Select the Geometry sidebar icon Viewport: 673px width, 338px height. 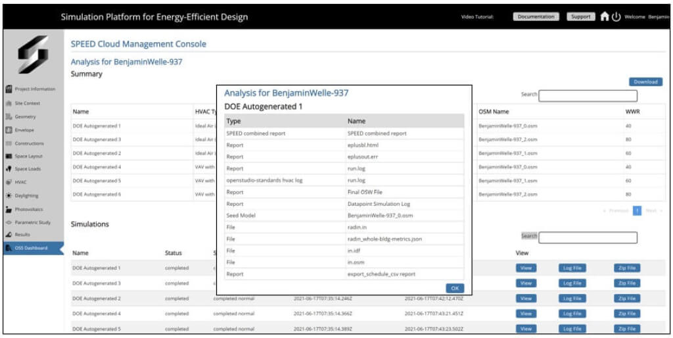(9, 116)
